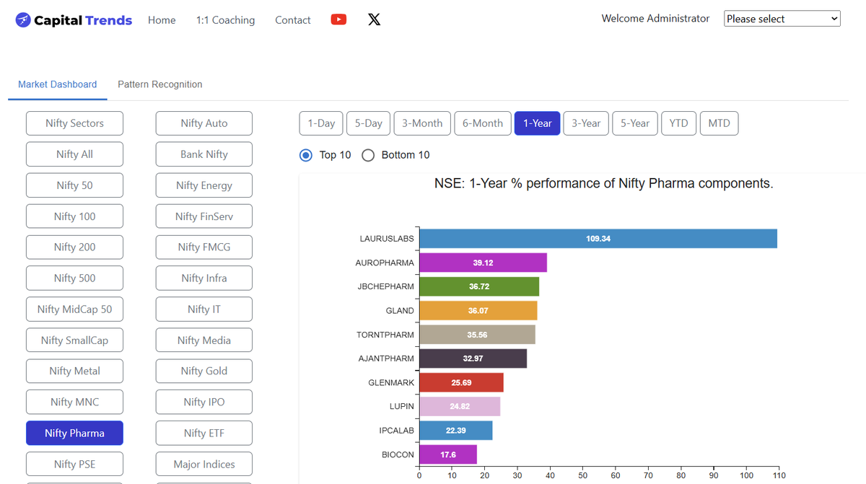Select the 5-Year period
Image resolution: width=866 pixels, height=484 pixels.
[635, 123]
